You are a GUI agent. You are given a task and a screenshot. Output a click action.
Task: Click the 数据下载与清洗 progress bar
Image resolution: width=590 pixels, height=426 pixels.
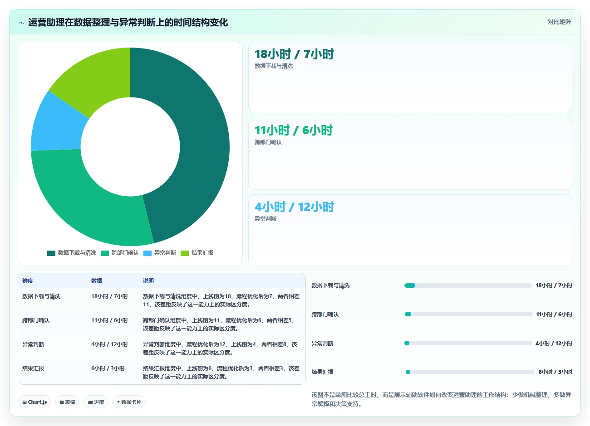468,286
